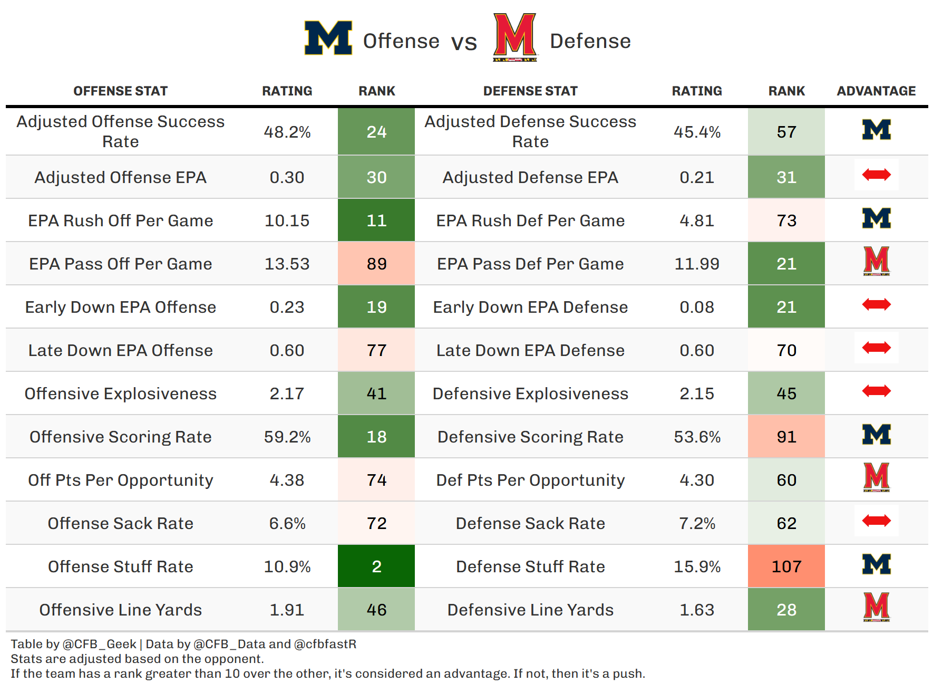Click the Defense Stuff Rate label
933x692 pixels.
point(530,566)
